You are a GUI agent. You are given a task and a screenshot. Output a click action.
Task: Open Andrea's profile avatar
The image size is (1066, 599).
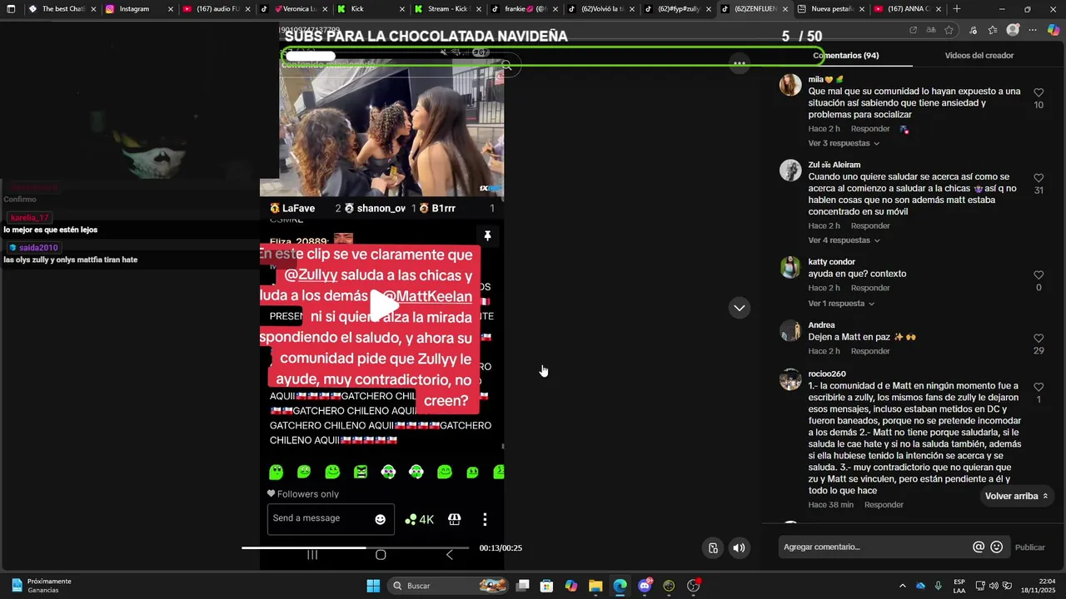[x=790, y=330]
